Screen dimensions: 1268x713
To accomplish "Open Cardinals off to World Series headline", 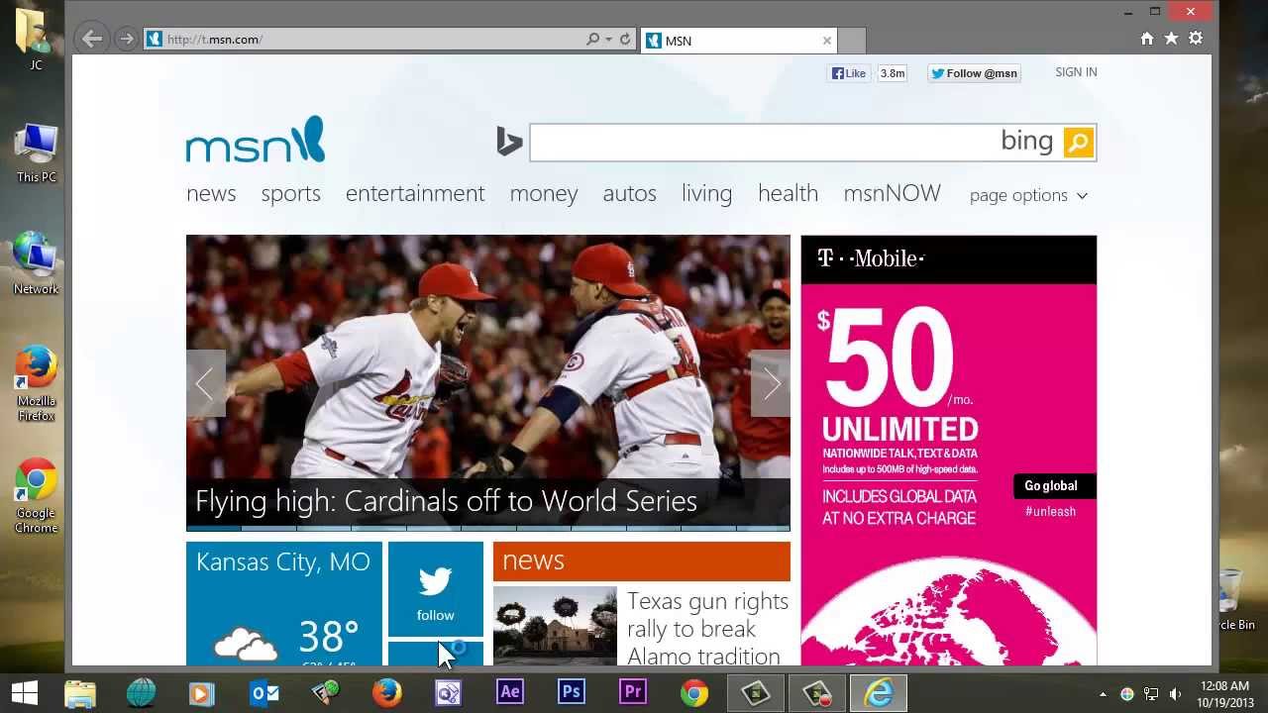I will tap(447, 501).
